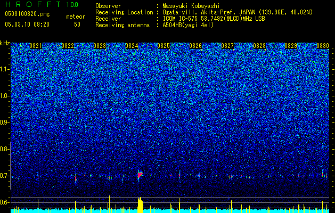The height and width of the screenshot is (213, 335).
Task: Click the 0824 time marker
Action: tap(132, 46)
